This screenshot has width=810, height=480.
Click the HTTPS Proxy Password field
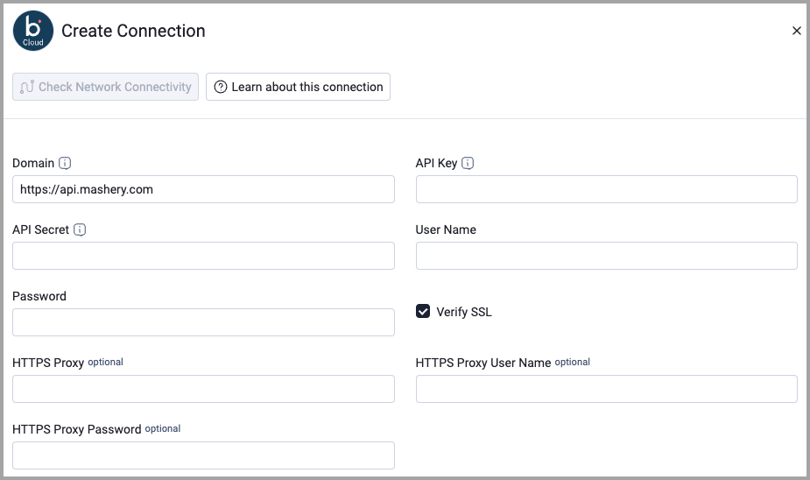203,455
